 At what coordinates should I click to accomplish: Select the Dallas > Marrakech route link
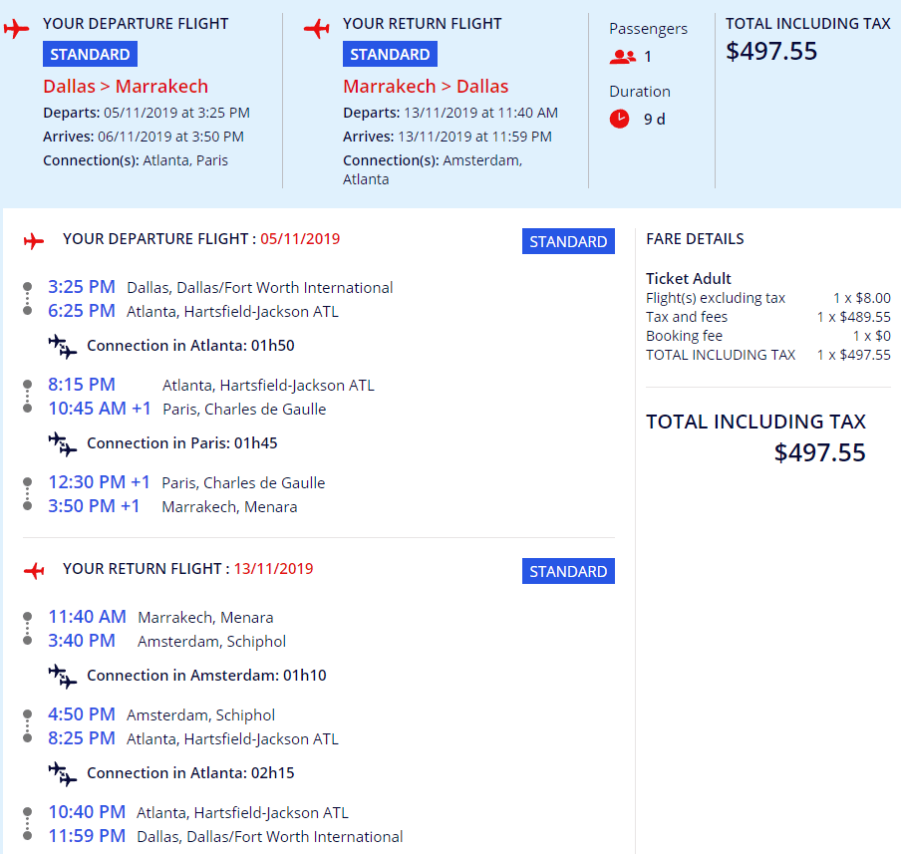pos(126,87)
